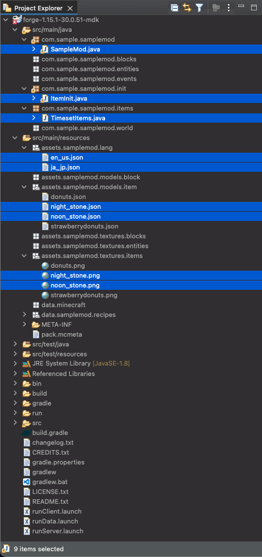
Task: Expand the Referenced Libraries node
Action: 15,374
